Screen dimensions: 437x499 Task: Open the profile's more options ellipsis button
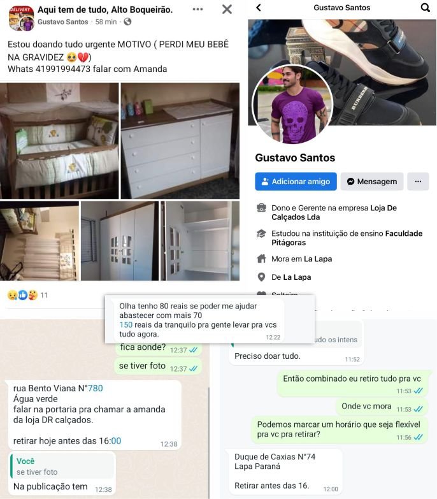[418, 182]
